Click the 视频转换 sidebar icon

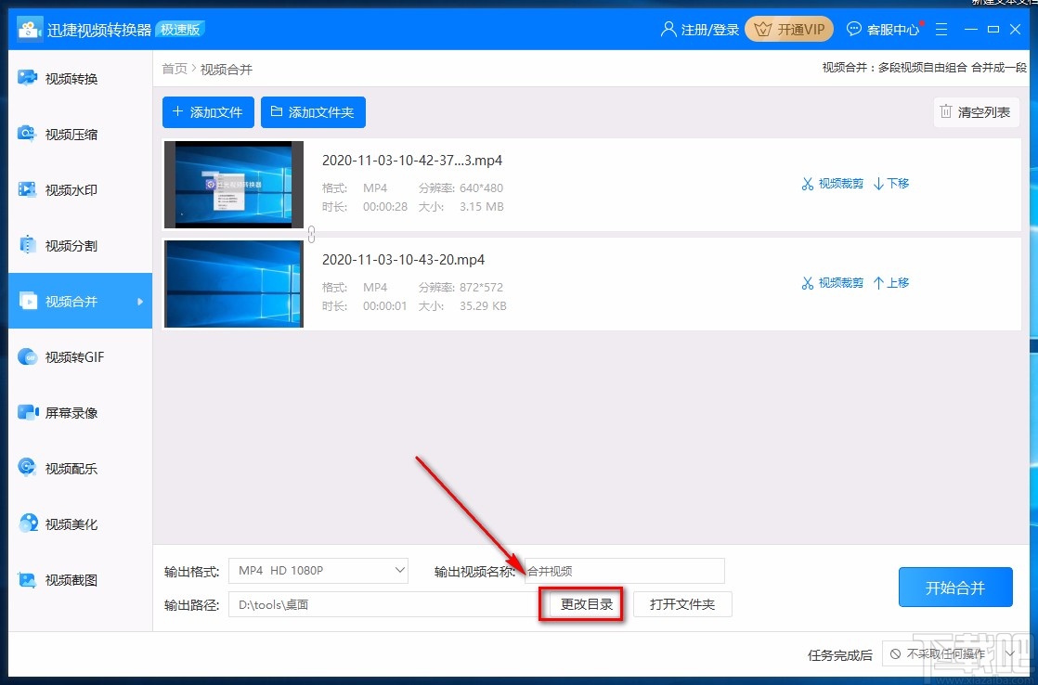point(27,78)
